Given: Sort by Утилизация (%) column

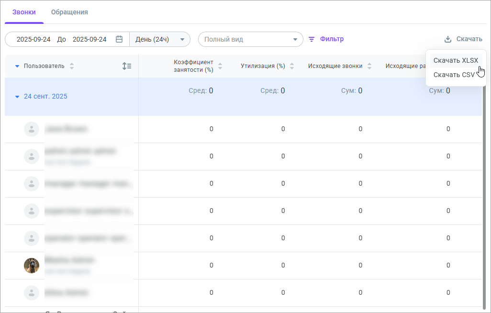Looking at the screenshot, I should 292,66.
